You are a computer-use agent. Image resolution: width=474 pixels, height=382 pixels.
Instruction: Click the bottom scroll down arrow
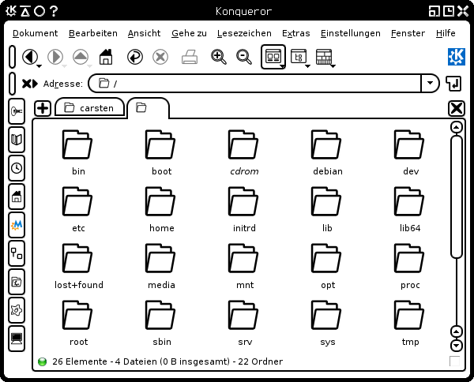pos(456,346)
